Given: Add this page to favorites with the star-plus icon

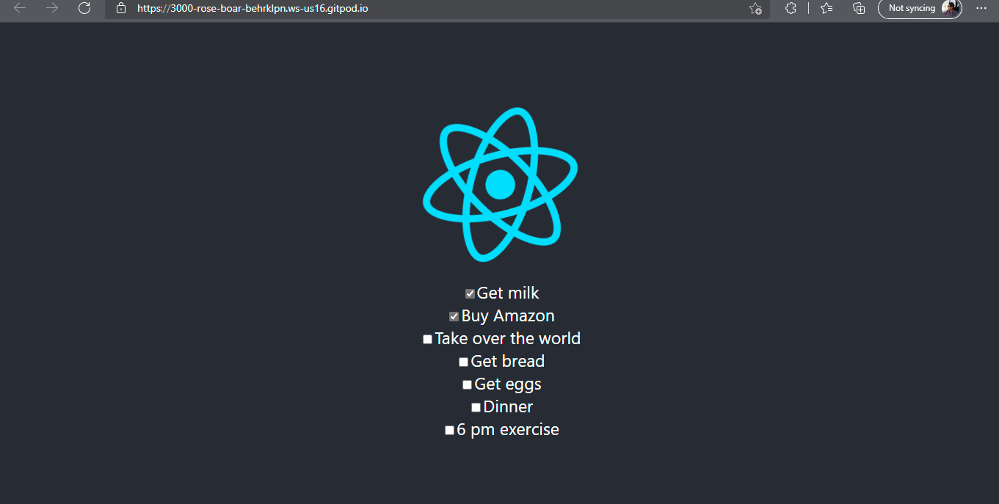Looking at the screenshot, I should 755,8.
